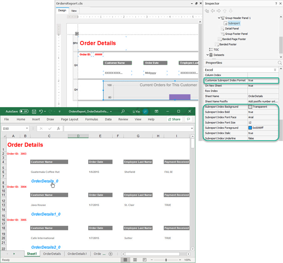Click the Inspector left arrow icon
Screen dimensions: 283x263
pyautogui.click(x=213, y=11)
